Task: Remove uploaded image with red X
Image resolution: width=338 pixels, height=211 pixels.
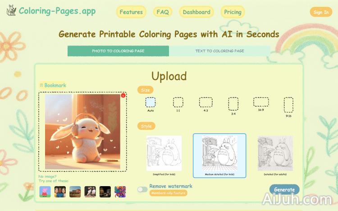Action: pyautogui.click(x=123, y=96)
